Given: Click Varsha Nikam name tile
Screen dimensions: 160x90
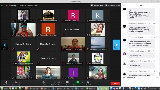Looking at the screenshot, I should point(73,30).
